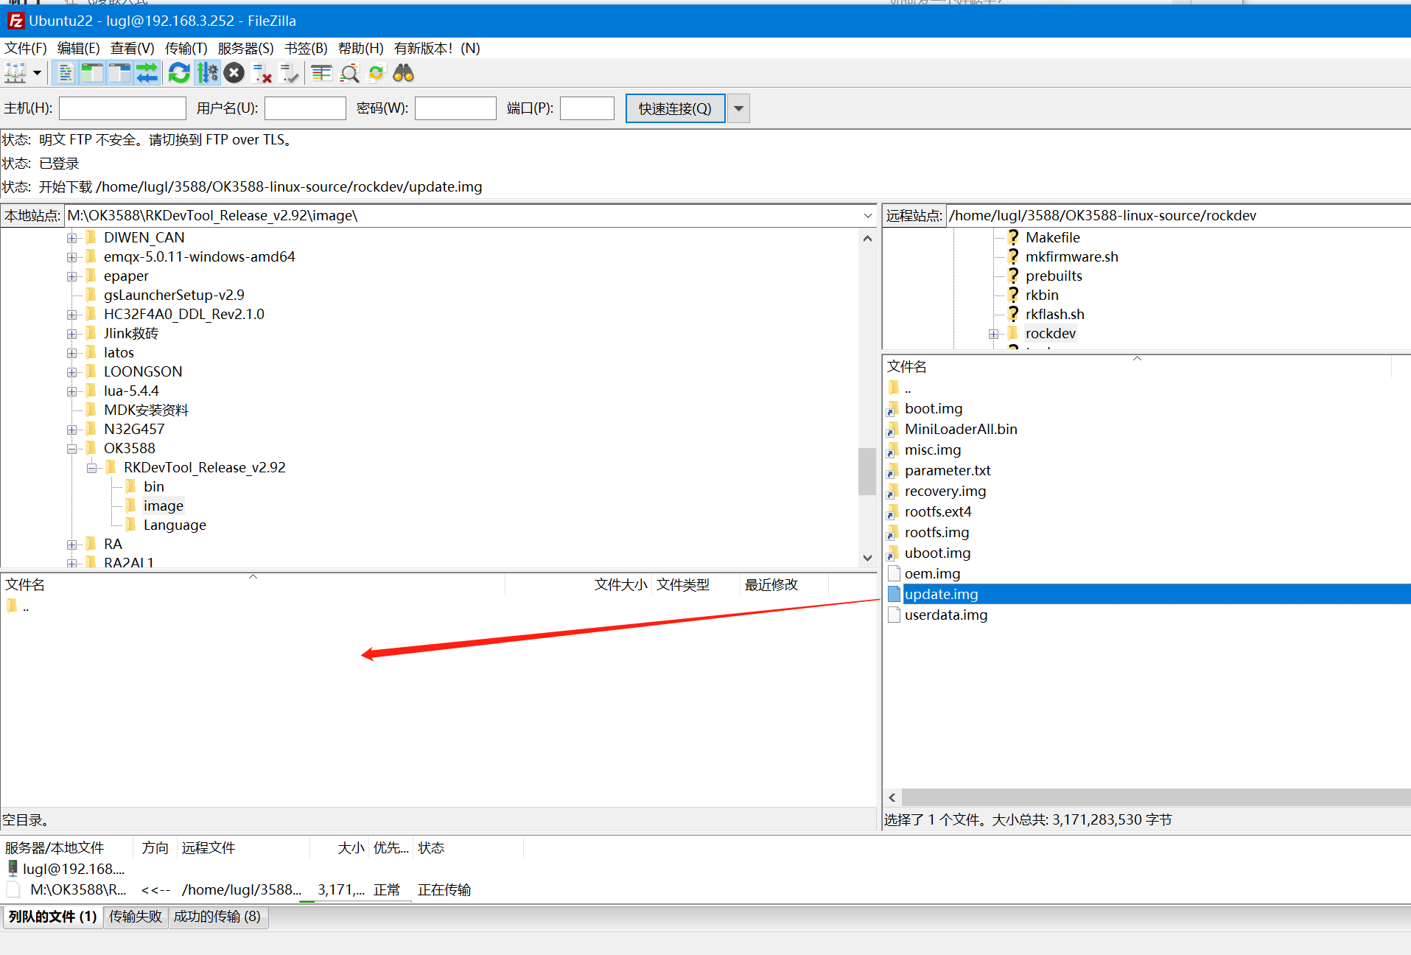Select the remote mkfirmware.sh entry

coord(1071,256)
